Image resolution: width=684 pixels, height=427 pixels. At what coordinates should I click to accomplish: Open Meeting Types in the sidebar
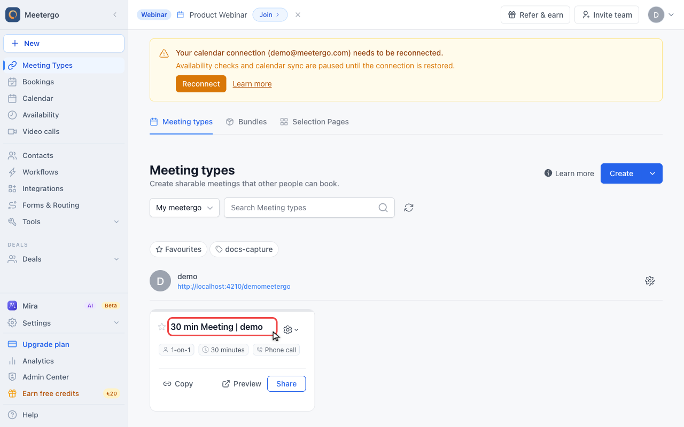(x=64, y=65)
